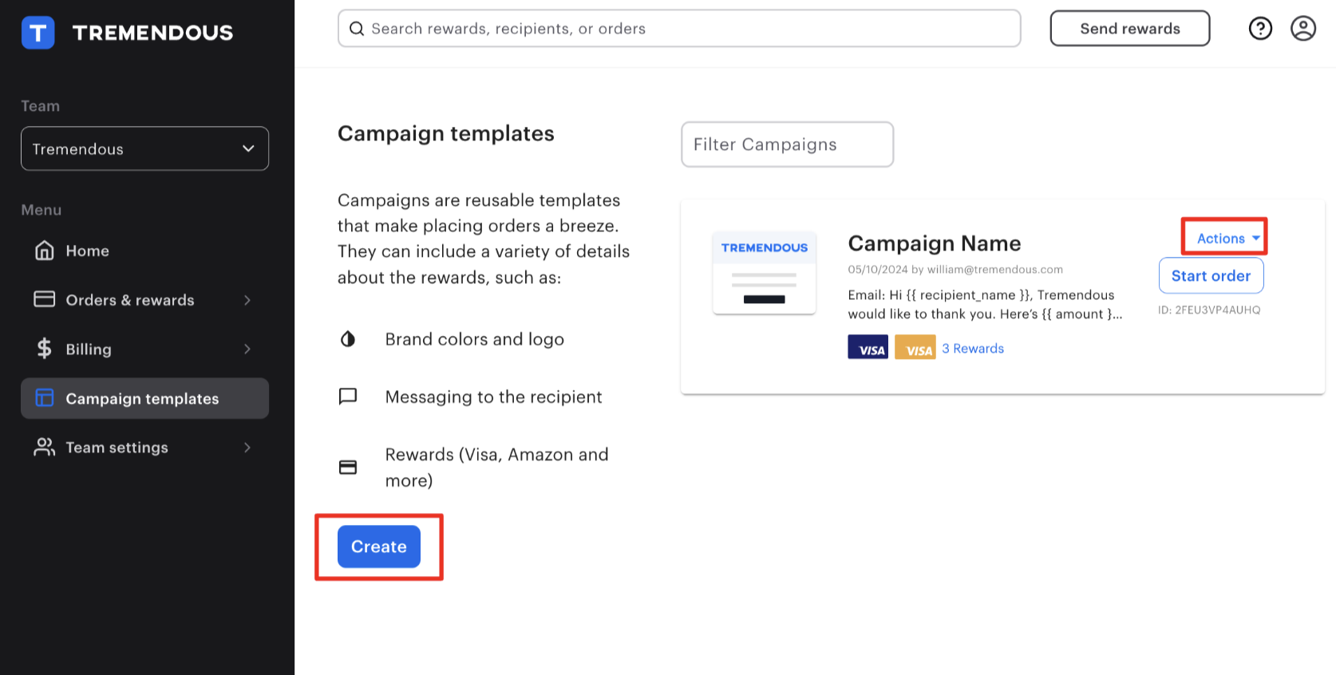Expand the Billing submenu chevron
The image size is (1336, 675).
pyautogui.click(x=247, y=349)
